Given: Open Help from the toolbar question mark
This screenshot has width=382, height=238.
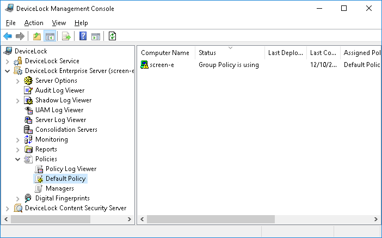Looking at the screenshot, I should point(83,36).
